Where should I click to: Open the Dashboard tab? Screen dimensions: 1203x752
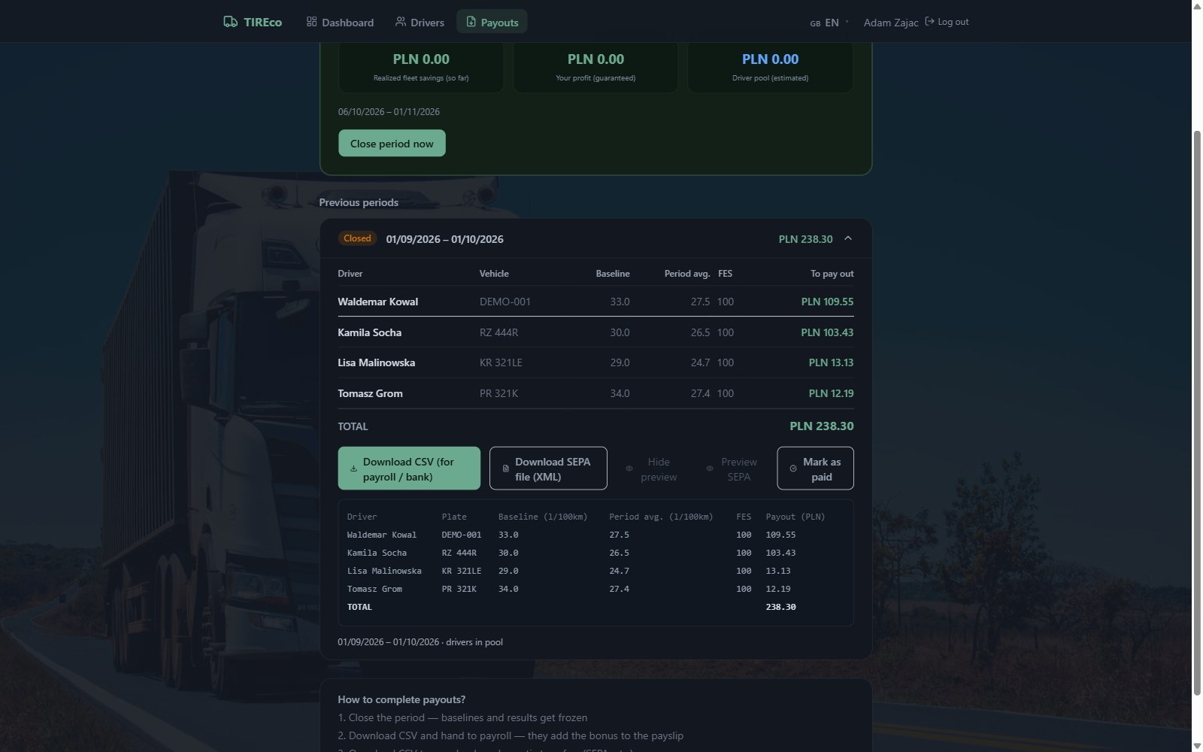tap(340, 22)
